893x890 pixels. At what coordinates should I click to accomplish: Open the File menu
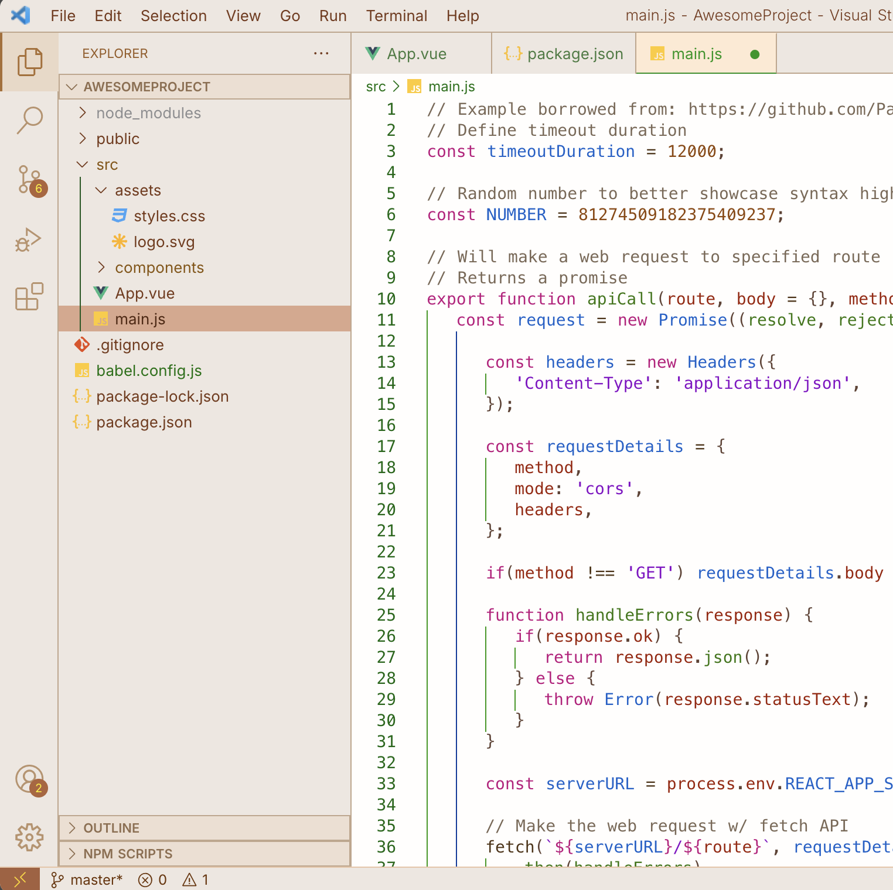tap(63, 16)
